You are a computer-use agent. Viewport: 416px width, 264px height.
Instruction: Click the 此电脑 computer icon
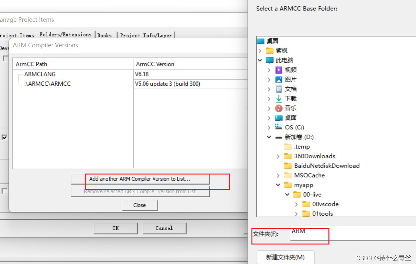pyautogui.click(x=270, y=60)
